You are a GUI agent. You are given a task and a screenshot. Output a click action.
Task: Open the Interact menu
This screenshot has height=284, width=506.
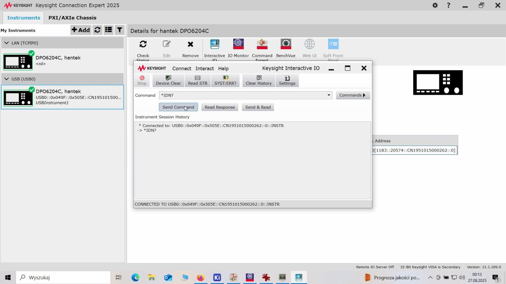(205, 69)
